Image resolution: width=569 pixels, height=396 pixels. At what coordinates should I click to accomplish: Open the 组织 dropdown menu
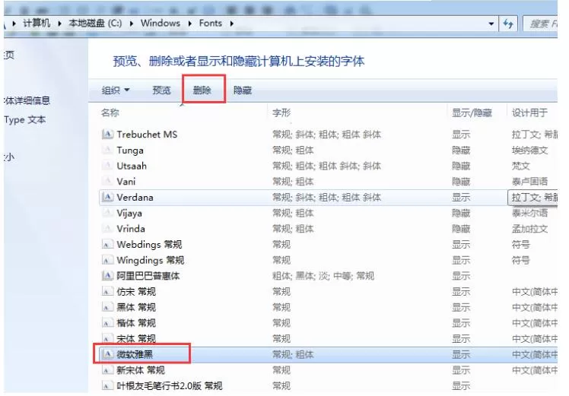pyautogui.click(x=116, y=90)
